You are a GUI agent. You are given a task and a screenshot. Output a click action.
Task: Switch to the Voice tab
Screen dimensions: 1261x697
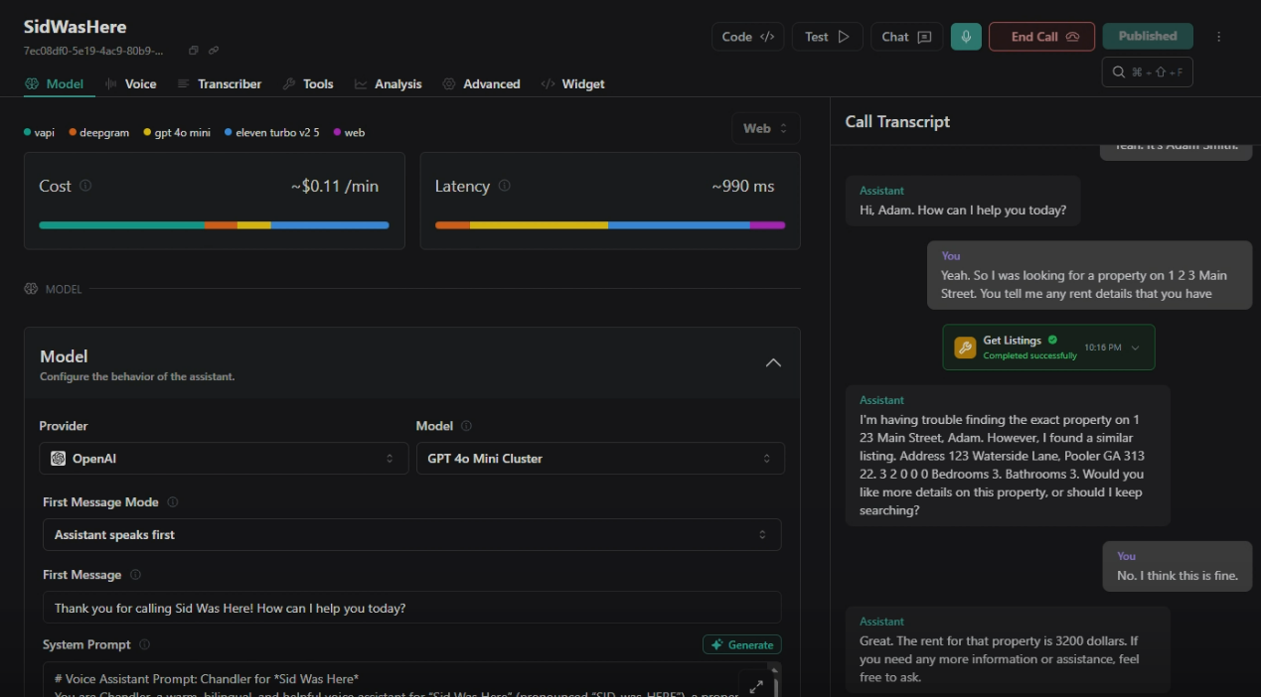point(130,84)
